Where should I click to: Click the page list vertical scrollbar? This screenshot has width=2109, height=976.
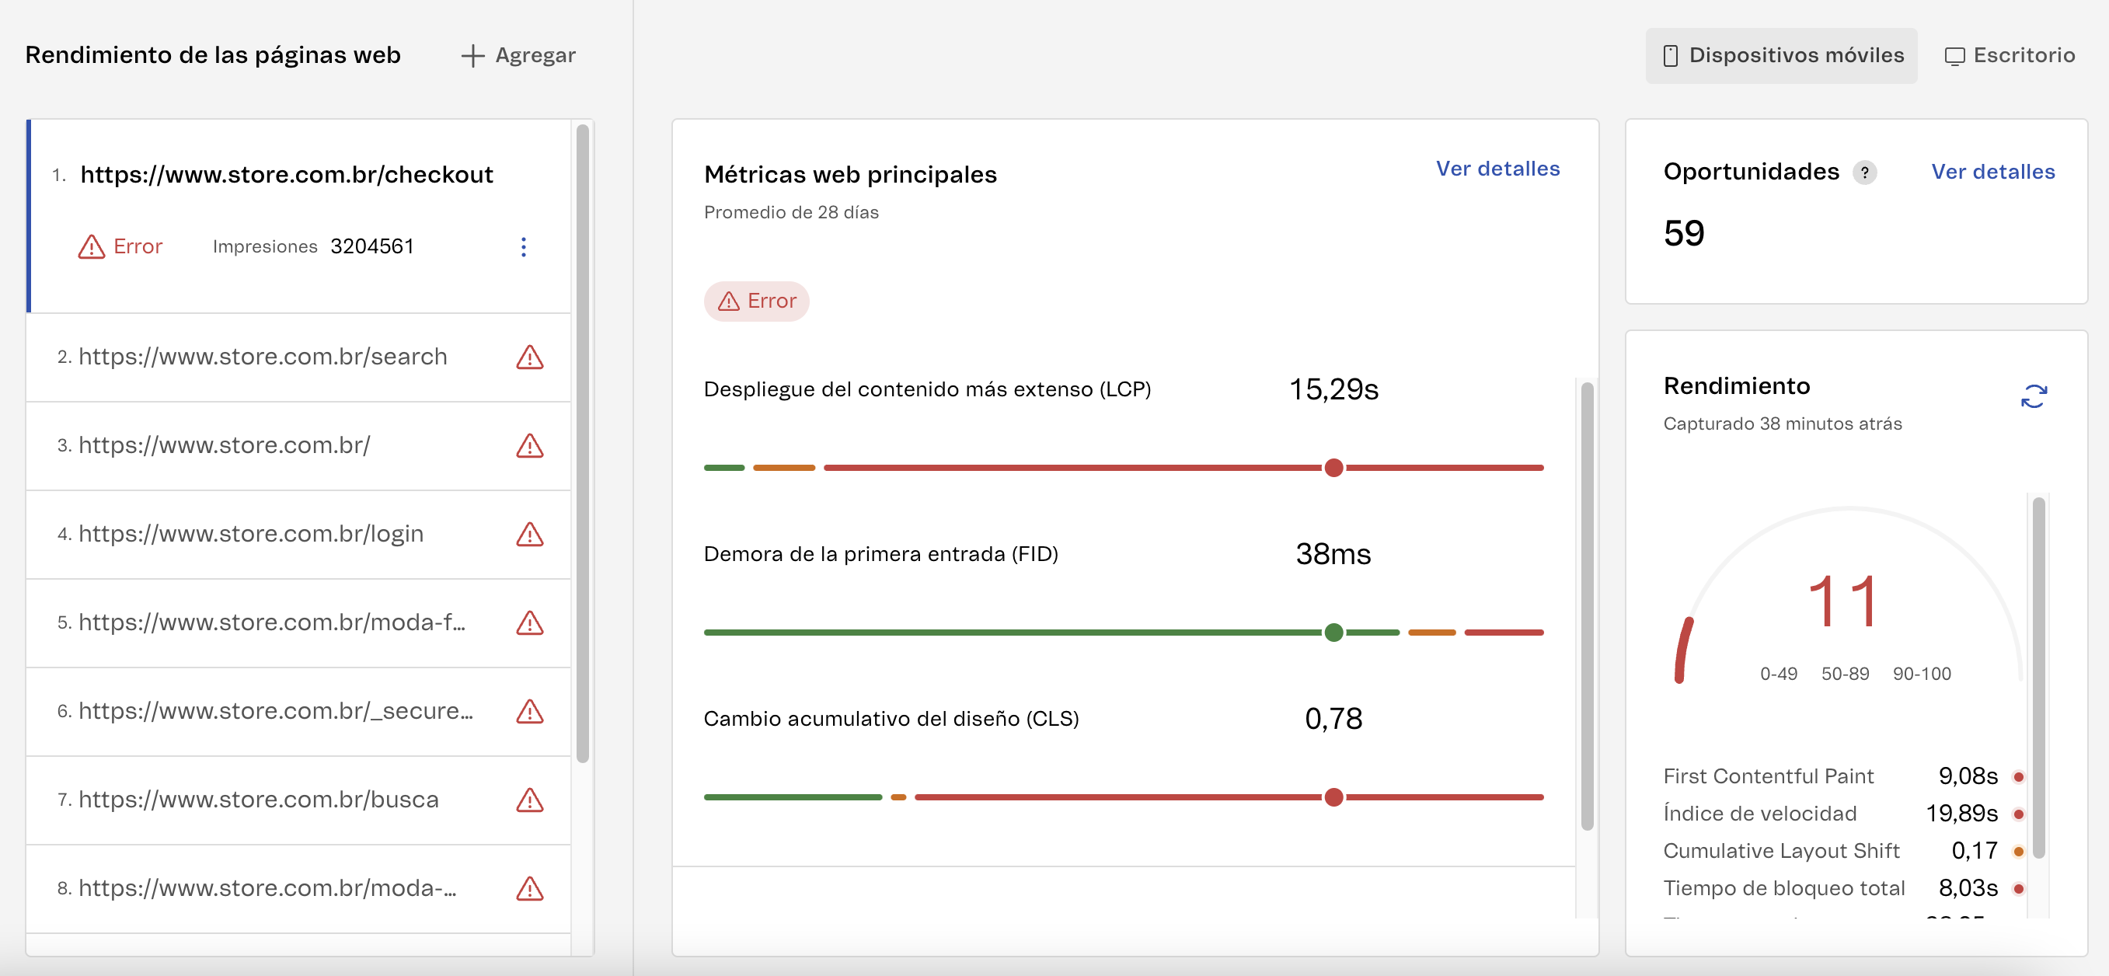582,442
